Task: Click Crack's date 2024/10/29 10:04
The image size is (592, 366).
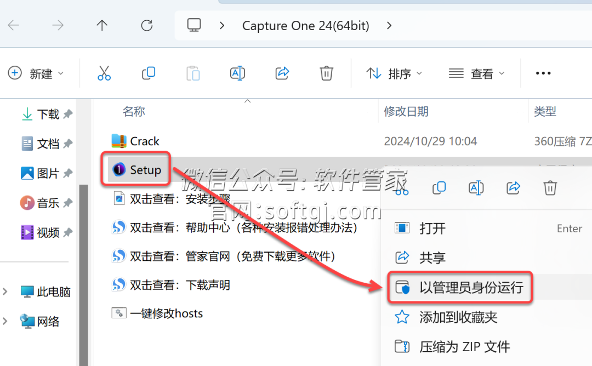Action: click(x=430, y=141)
